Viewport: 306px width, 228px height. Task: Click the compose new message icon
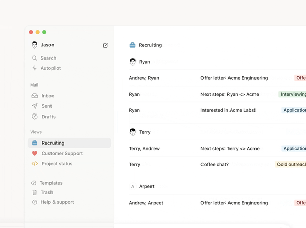(x=105, y=45)
